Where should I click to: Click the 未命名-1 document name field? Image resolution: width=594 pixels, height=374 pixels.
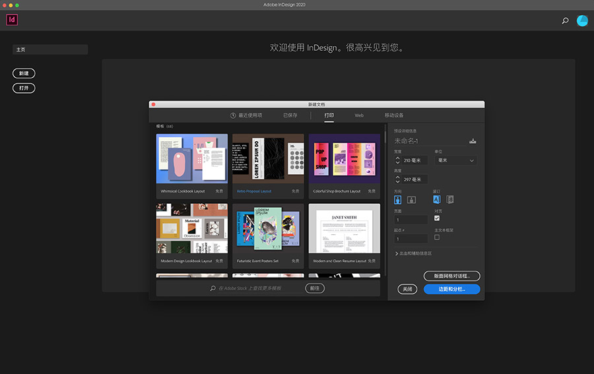(x=430, y=140)
